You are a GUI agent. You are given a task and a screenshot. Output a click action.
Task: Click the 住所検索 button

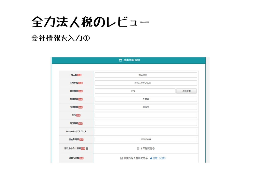pos(186,91)
